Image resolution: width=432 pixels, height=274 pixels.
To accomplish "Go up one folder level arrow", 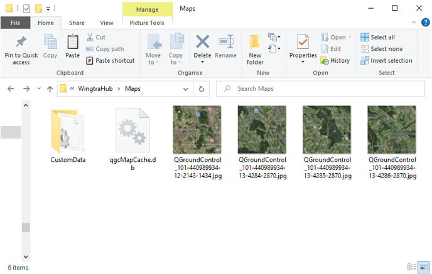I will tap(50, 89).
